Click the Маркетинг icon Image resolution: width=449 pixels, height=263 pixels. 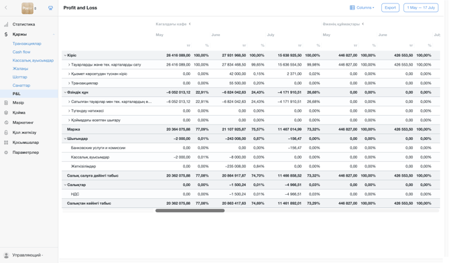tap(6, 122)
